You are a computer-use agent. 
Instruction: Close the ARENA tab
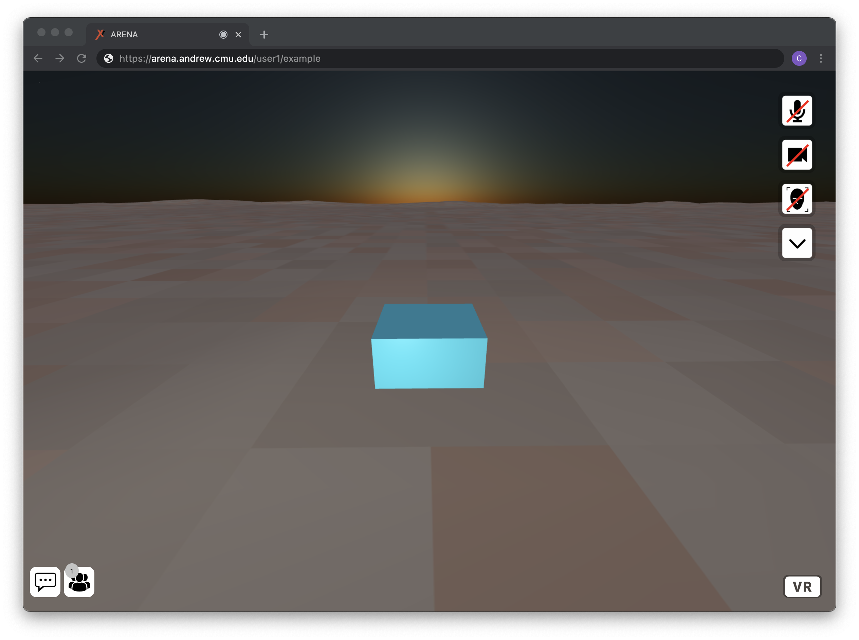pyautogui.click(x=238, y=35)
